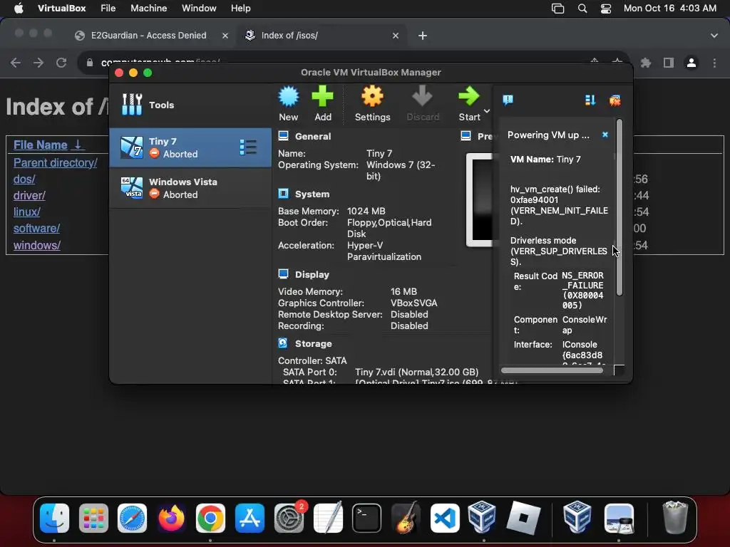Open the File menu
Viewport: 730px width, 547px height.
coord(108,9)
